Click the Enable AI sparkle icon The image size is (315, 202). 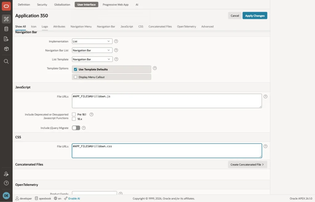pos(66,198)
